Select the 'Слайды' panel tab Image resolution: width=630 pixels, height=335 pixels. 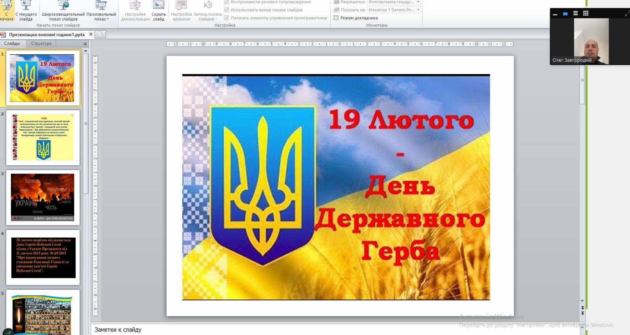12,43
